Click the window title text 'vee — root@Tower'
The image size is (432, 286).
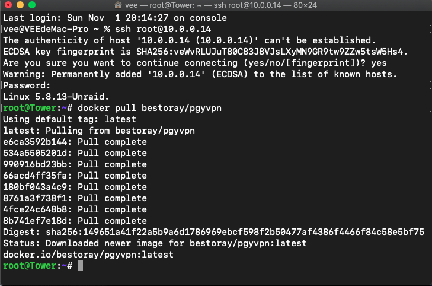point(160,5)
